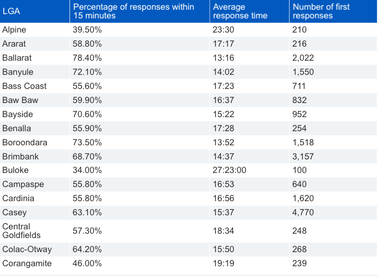Click the LGA column header
Screen dimensions: 378x276
11,11
